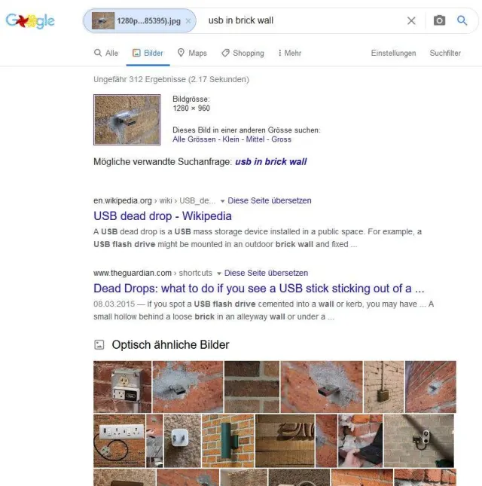Click the 'usb in brick wall' related search link
The width and height of the screenshot is (482, 486).
tap(270, 162)
